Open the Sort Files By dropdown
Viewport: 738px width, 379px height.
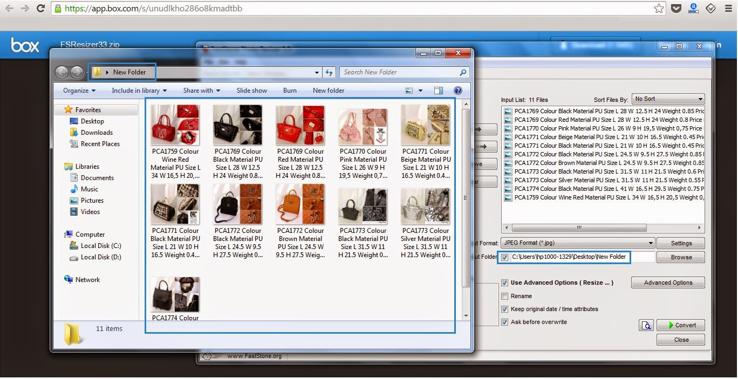tap(668, 99)
